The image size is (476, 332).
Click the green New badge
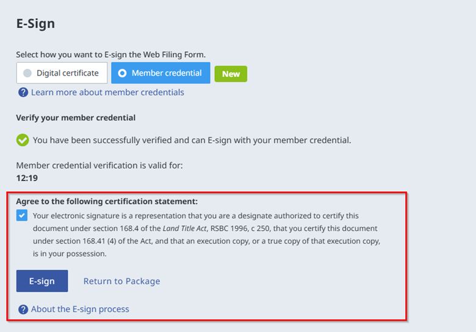[231, 74]
